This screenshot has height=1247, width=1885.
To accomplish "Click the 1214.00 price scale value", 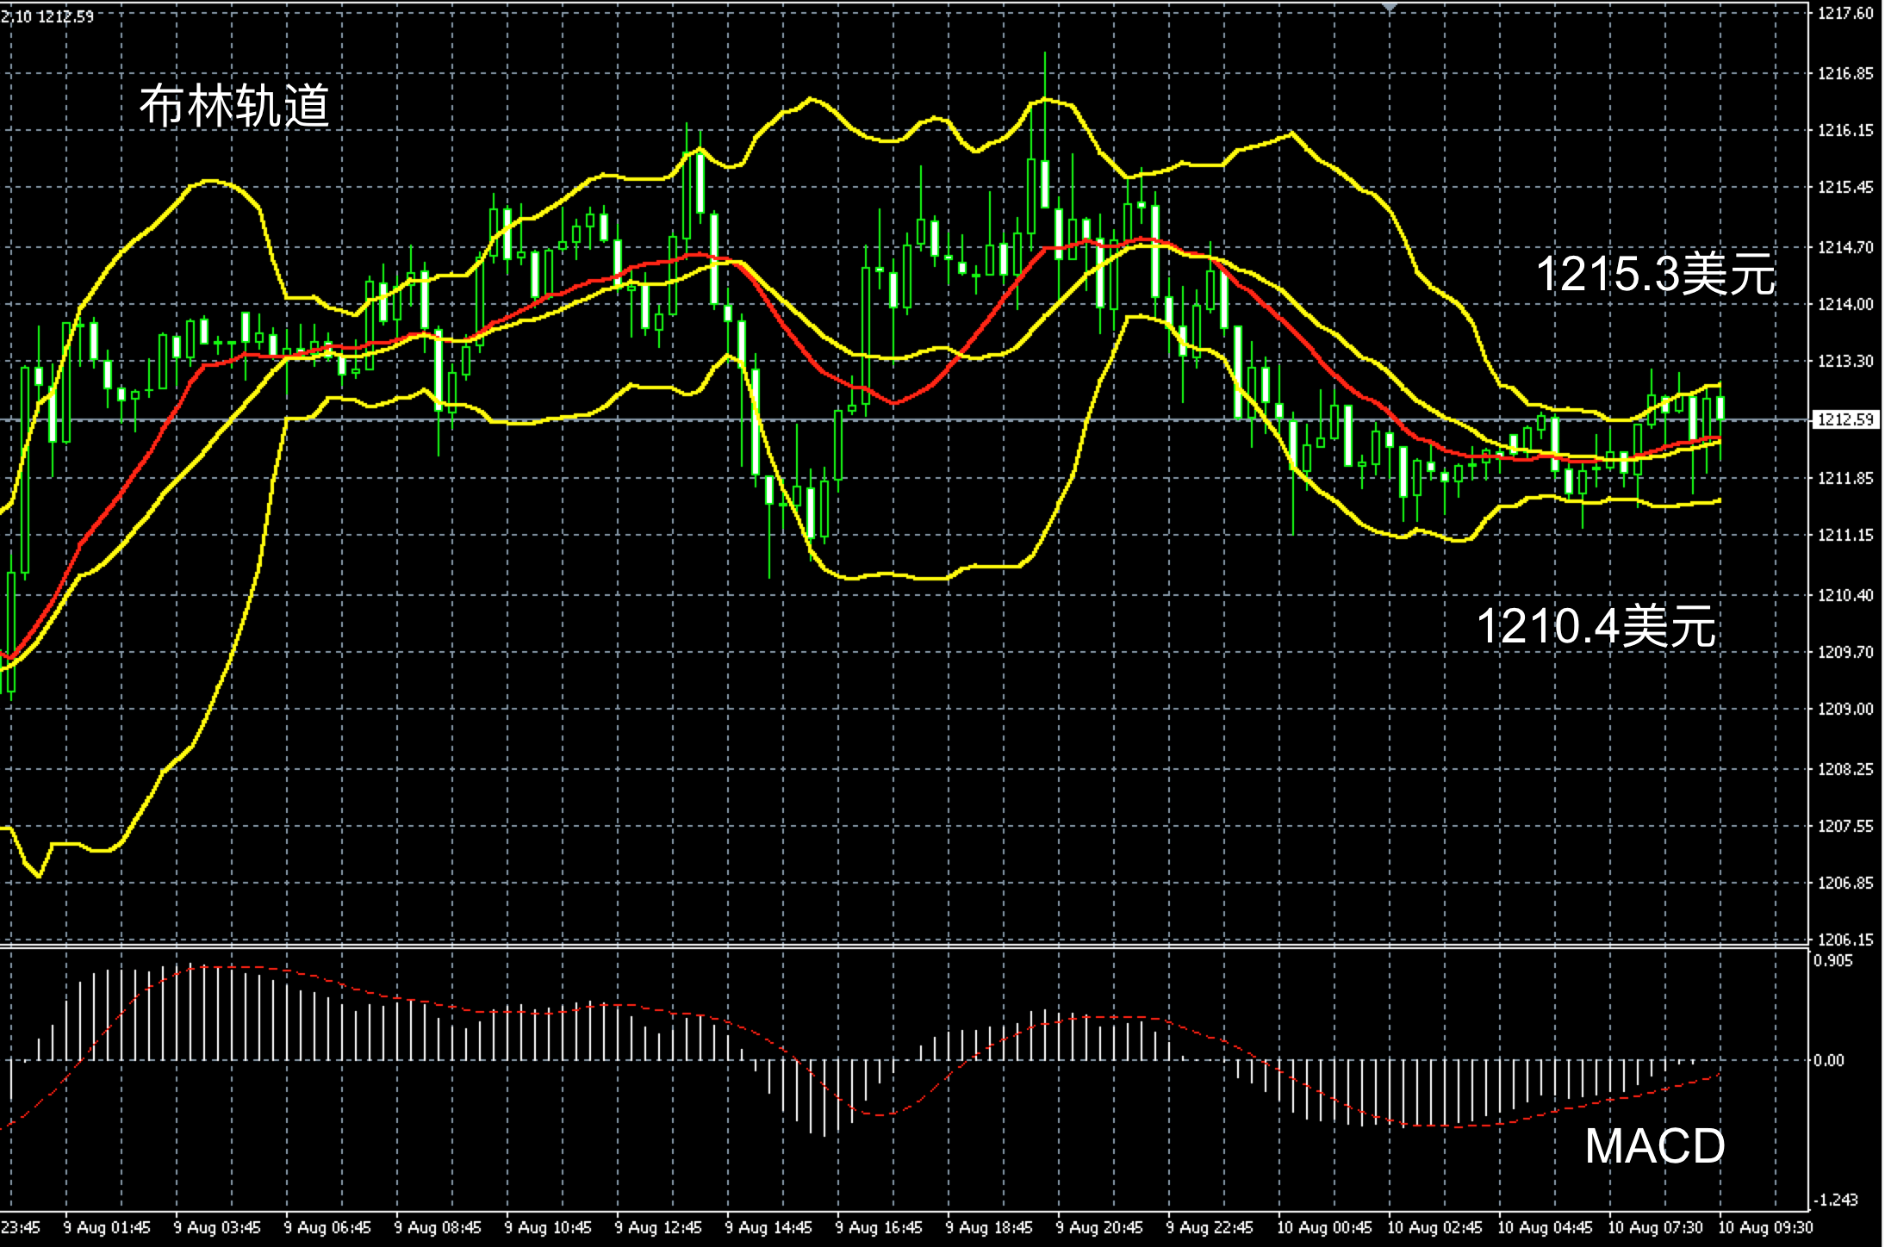I will 1845,304.
